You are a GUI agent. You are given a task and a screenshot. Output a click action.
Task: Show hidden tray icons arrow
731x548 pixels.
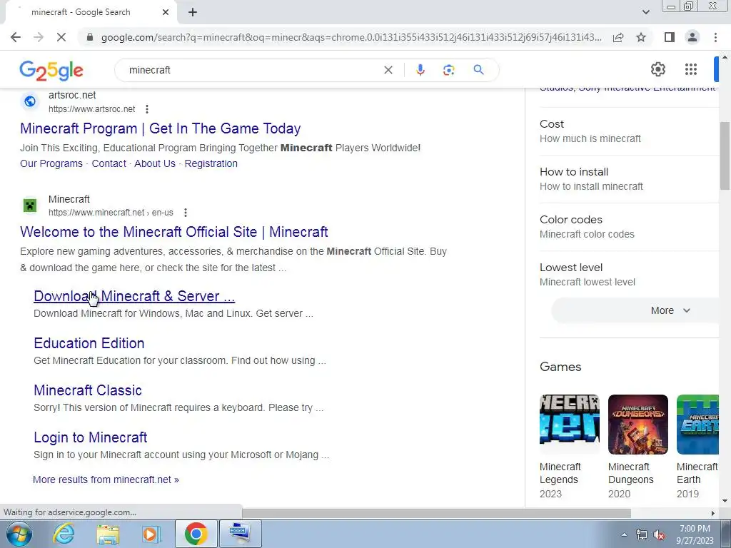click(624, 535)
